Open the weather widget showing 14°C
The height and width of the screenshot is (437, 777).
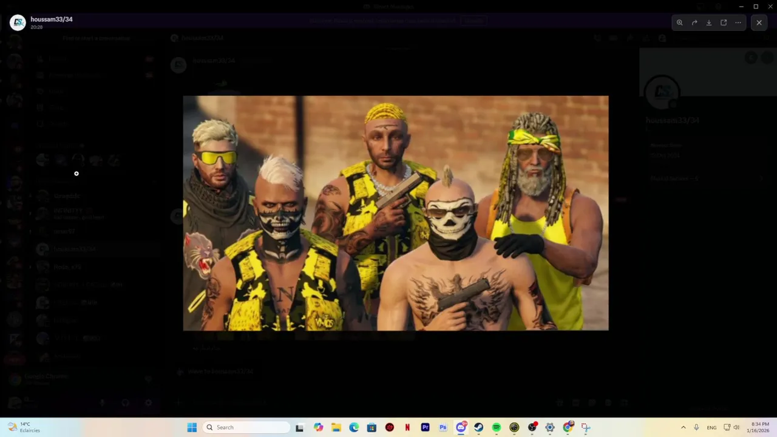click(x=23, y=427)
